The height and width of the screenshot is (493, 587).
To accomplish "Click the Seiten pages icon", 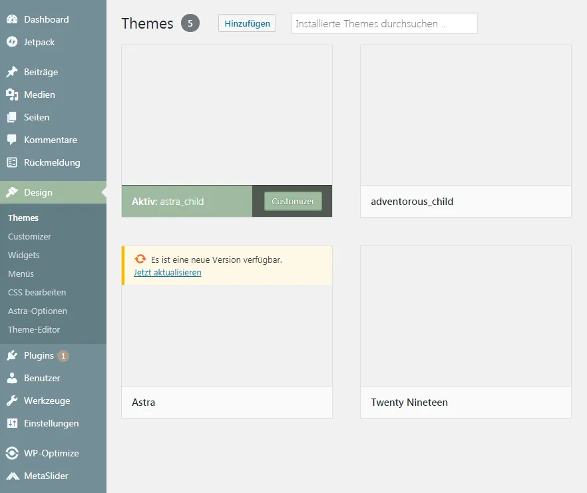I will (x=12, y=117).
